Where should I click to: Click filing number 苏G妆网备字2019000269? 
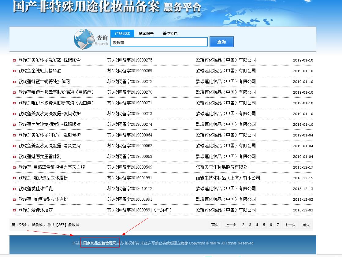point(130,71)
